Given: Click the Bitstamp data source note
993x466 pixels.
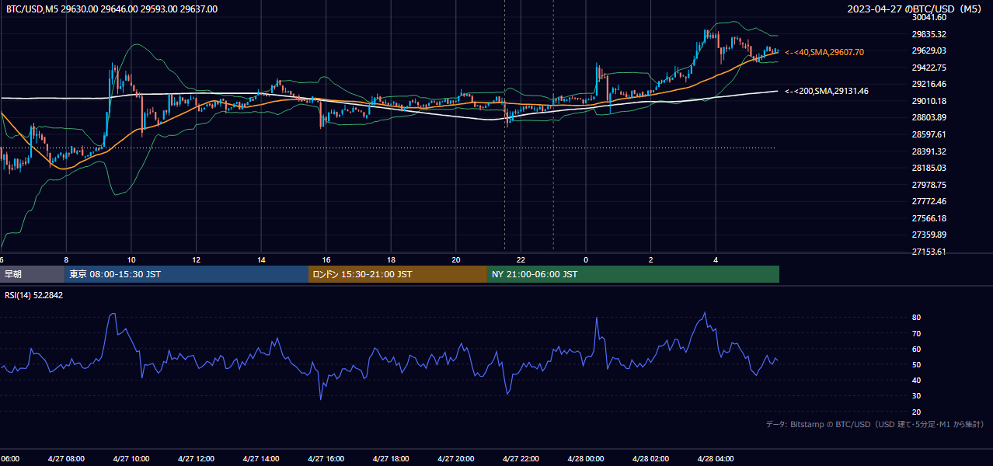Looking at the screenshot, I should 875,424.
